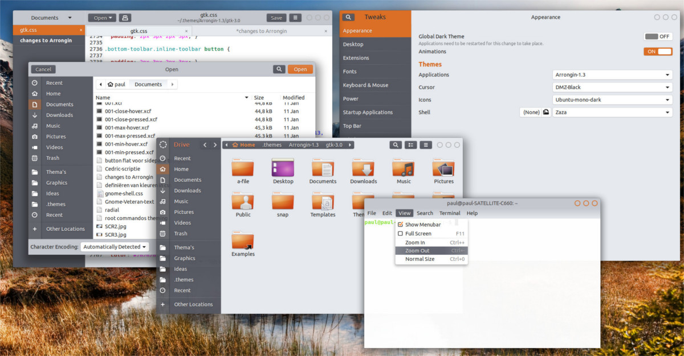The height and width of the screenshot is (356, 684).
Task: Switch to changes to Arrongin tab in gedit
Action: coord(261,31)
